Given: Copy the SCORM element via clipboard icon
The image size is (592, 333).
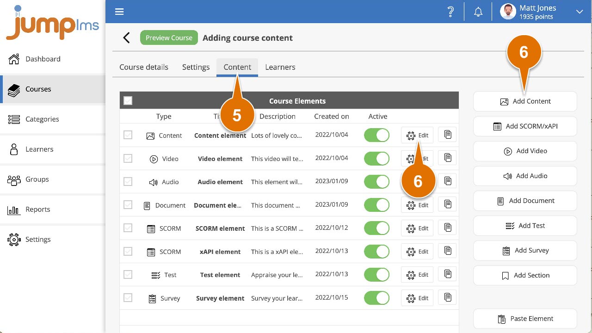Looking at the screenshot, I should click(447, 227).
